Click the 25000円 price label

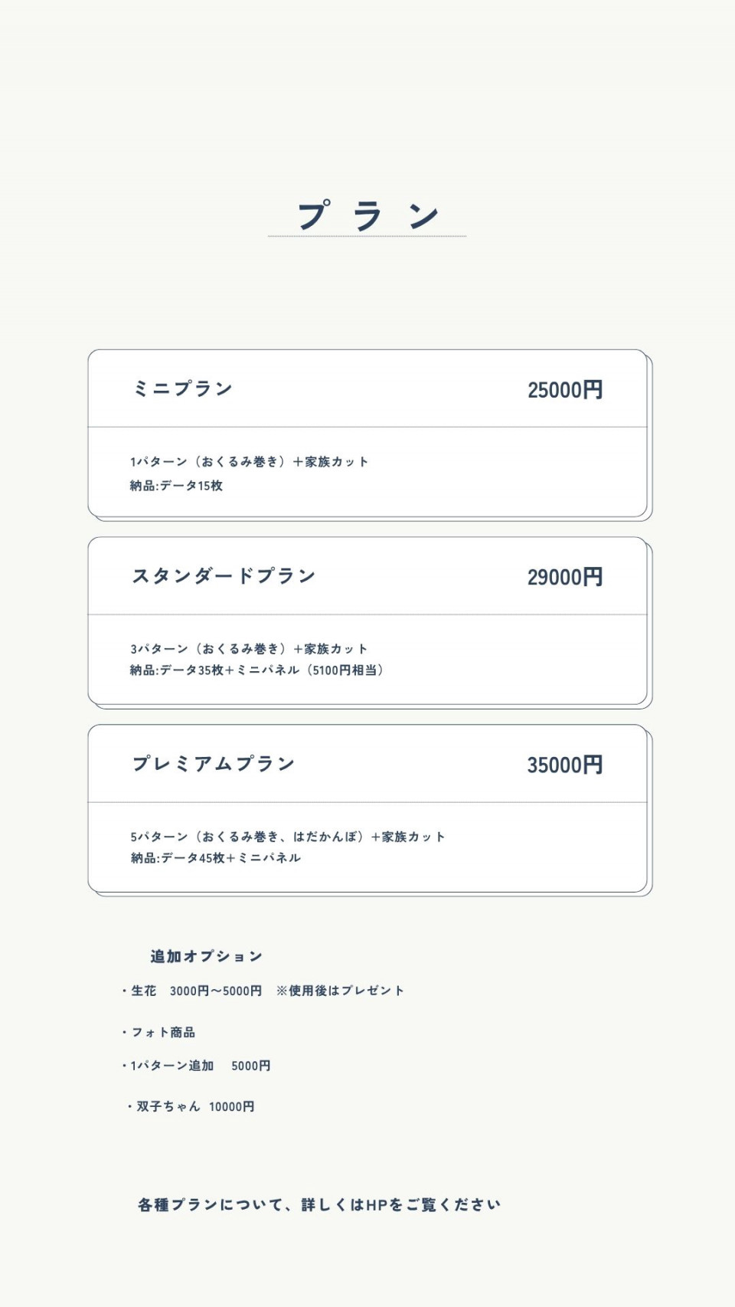(564, 390)
